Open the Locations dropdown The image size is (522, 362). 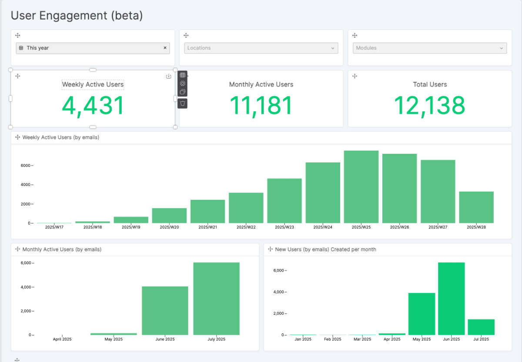(x=261, y=48)
